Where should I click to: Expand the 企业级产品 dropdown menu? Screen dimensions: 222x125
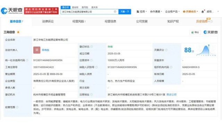point(172,11)
